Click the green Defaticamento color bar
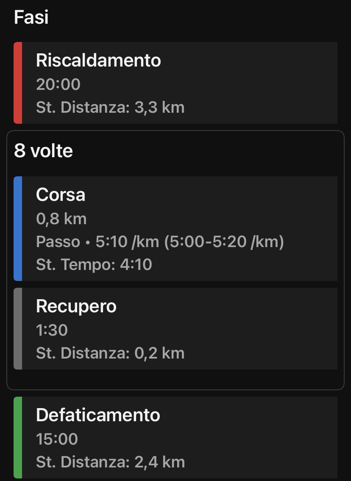 click(18, 437)
